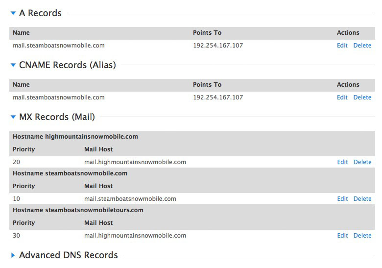Image resolution: width=382 pixels, height=268 pixels.
Task: Delete the priority 20 MX record
Action: (362, 162)
